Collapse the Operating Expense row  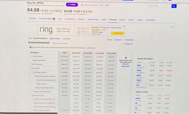point(32,72)
